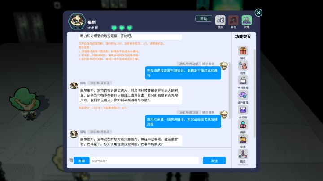Click the 发送 send button
This screenshot has width=323, height=181.
[x=214, y=161]
